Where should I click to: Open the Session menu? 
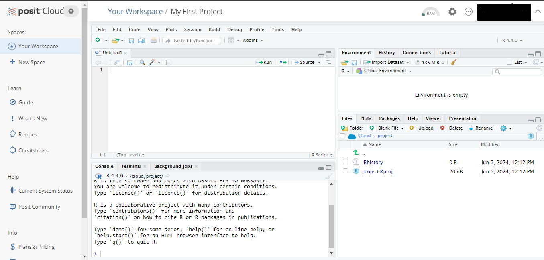point(193,30)
